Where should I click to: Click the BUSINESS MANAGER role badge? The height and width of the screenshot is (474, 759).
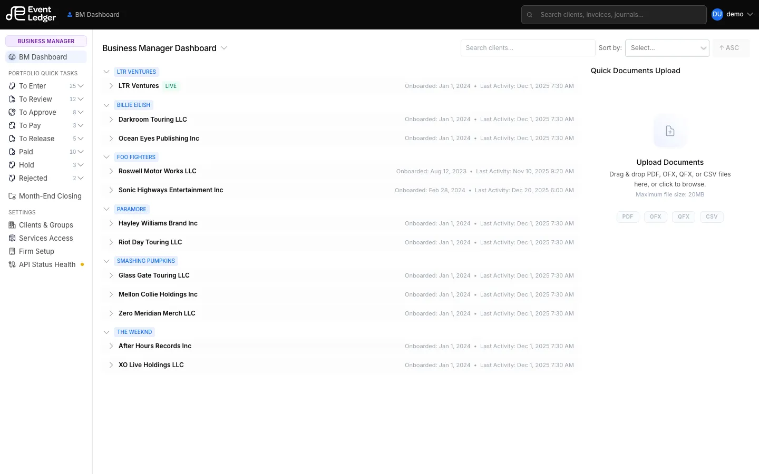(x=46, y=41)
